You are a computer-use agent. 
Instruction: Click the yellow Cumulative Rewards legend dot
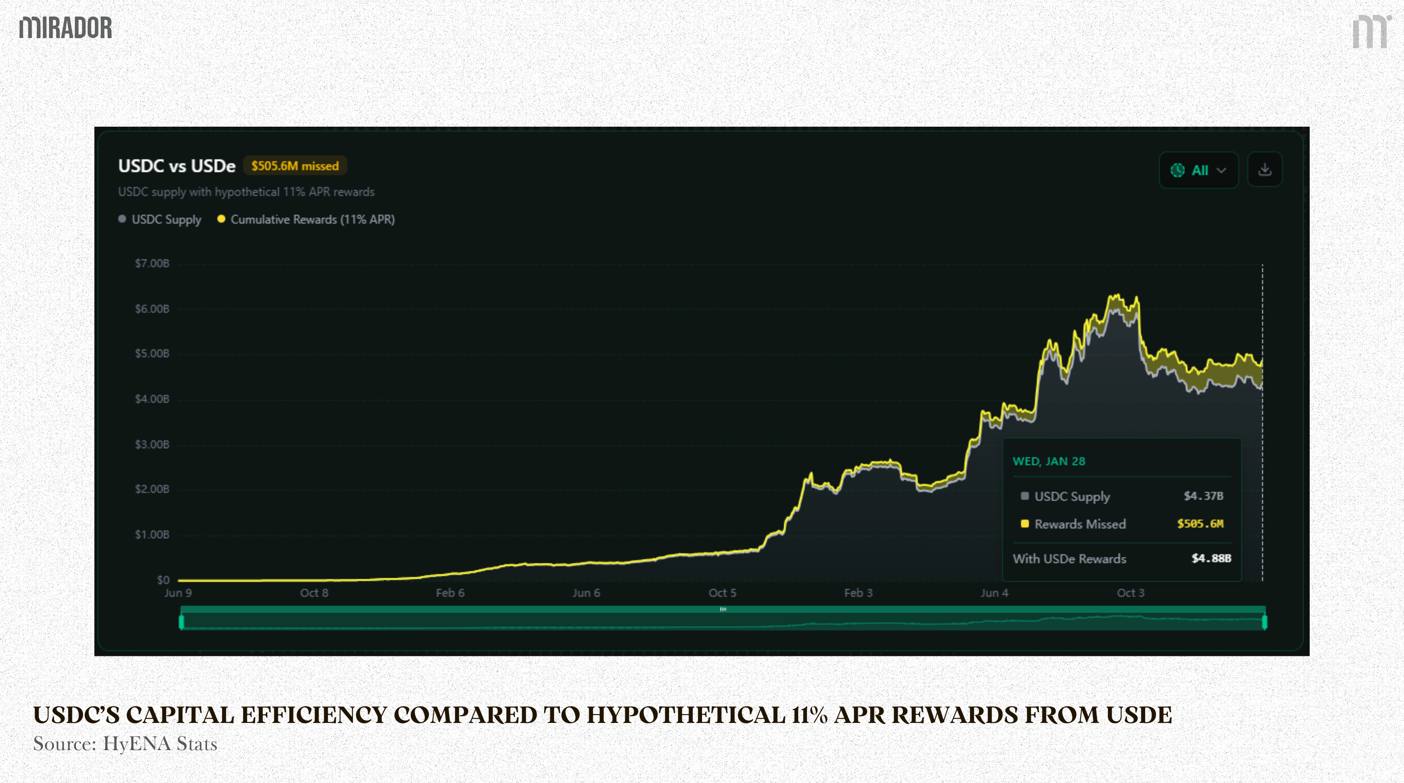click(x=221, y=219)
